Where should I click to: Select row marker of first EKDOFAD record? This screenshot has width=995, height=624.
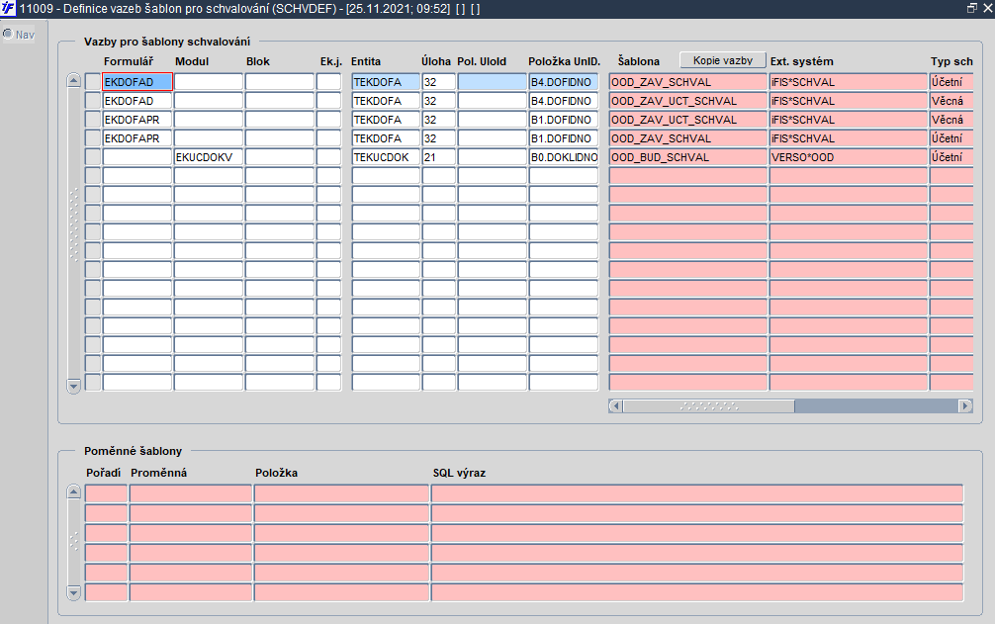tap(93, 82)
